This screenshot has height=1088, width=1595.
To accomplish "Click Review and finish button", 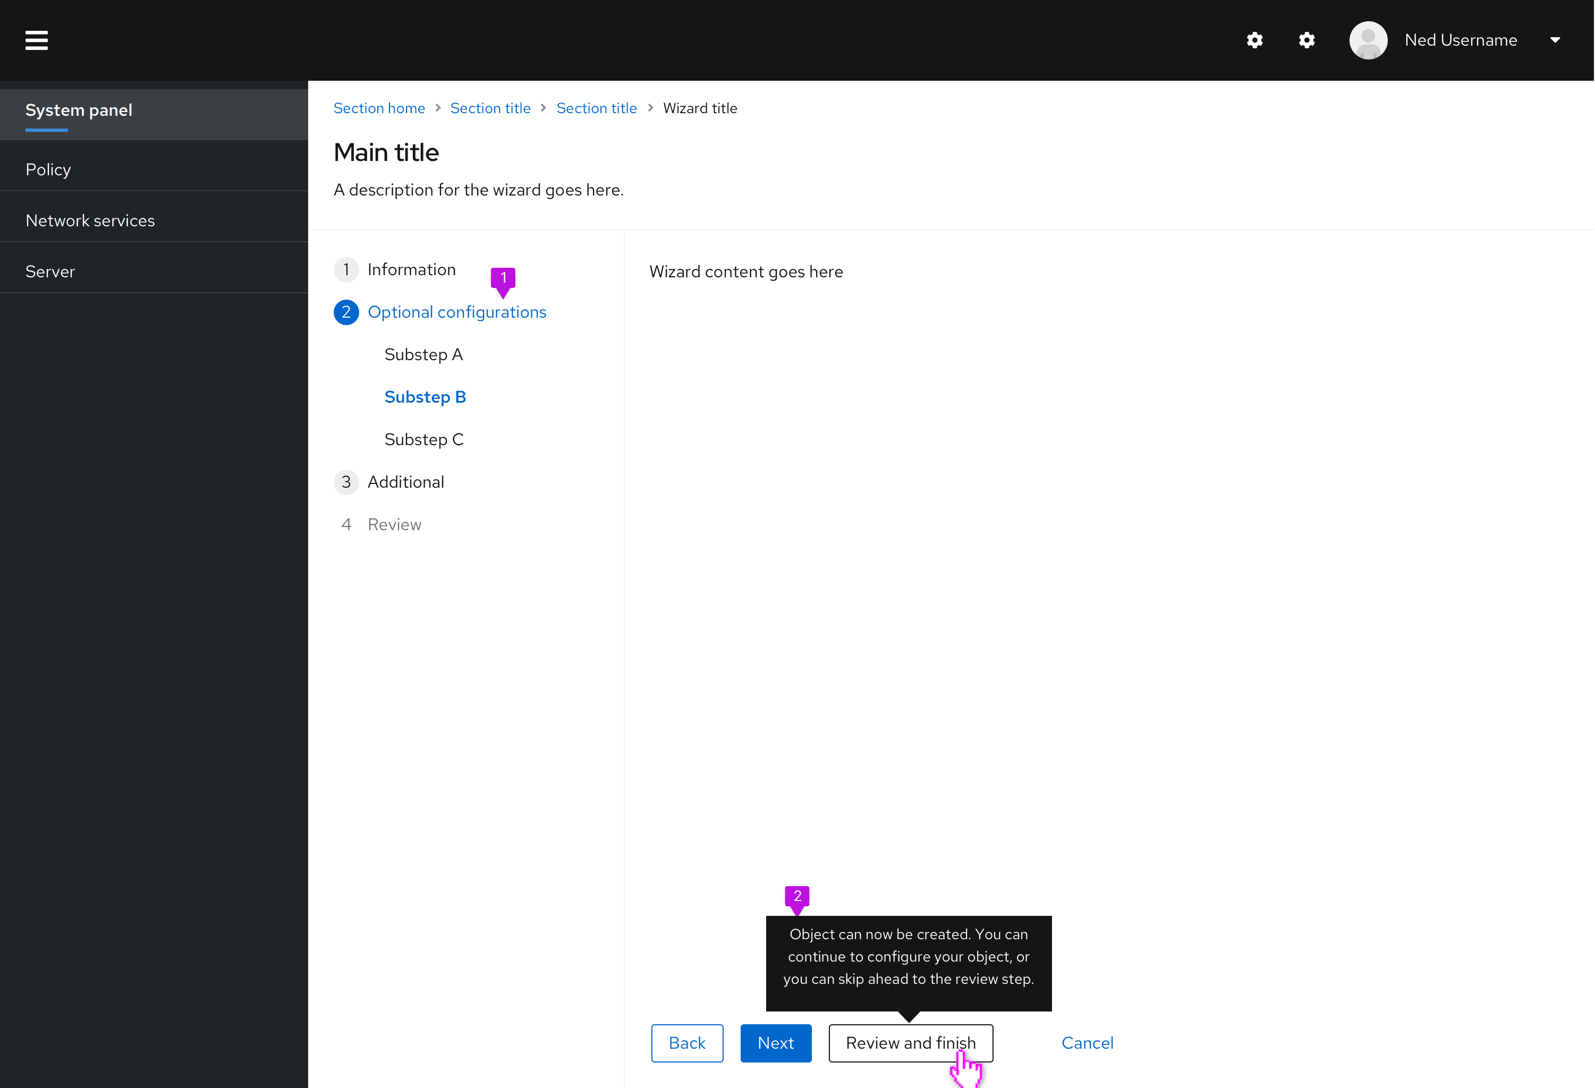I will click(910, 1043).
